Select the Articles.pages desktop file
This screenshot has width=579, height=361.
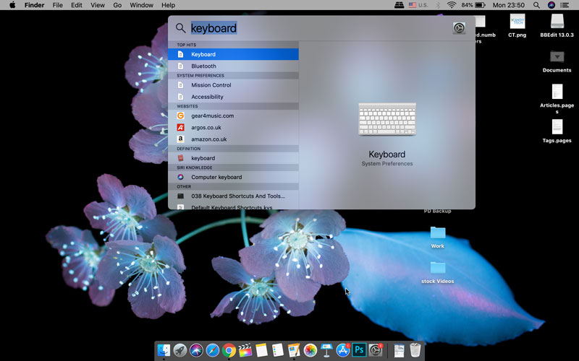(x=557, y=99)
